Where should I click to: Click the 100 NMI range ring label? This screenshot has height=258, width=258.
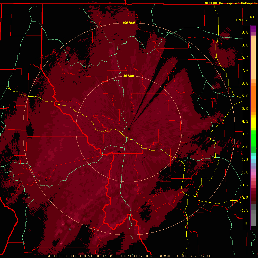coord(129,23)
